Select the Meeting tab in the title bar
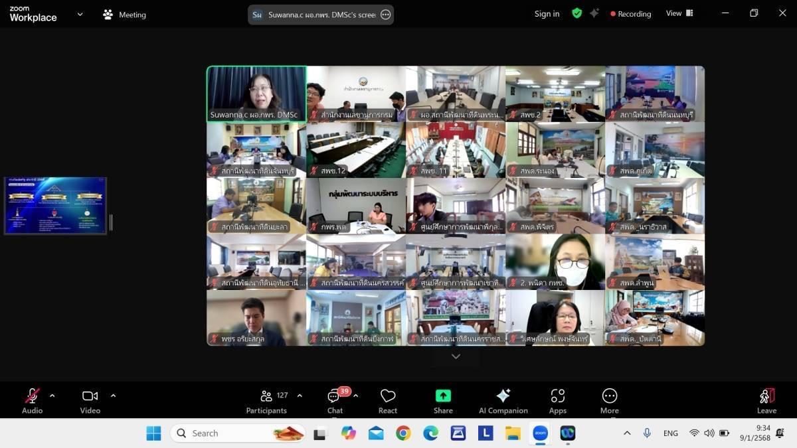Viewport: 797px width, 448px height. [x=125, y=15]
